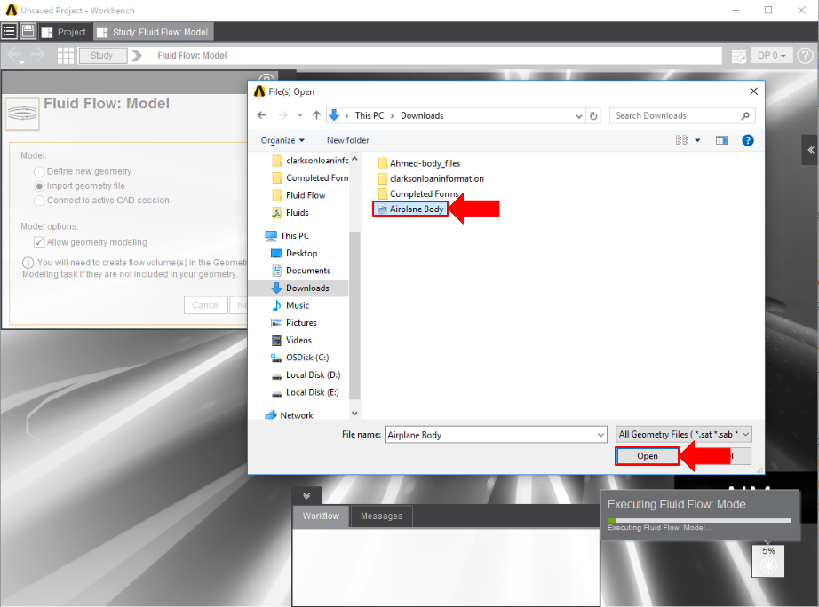This screenshot has width=819, height=607.
Task: Open the Ahmed-body_files folder
Action: tap(419, 163)
